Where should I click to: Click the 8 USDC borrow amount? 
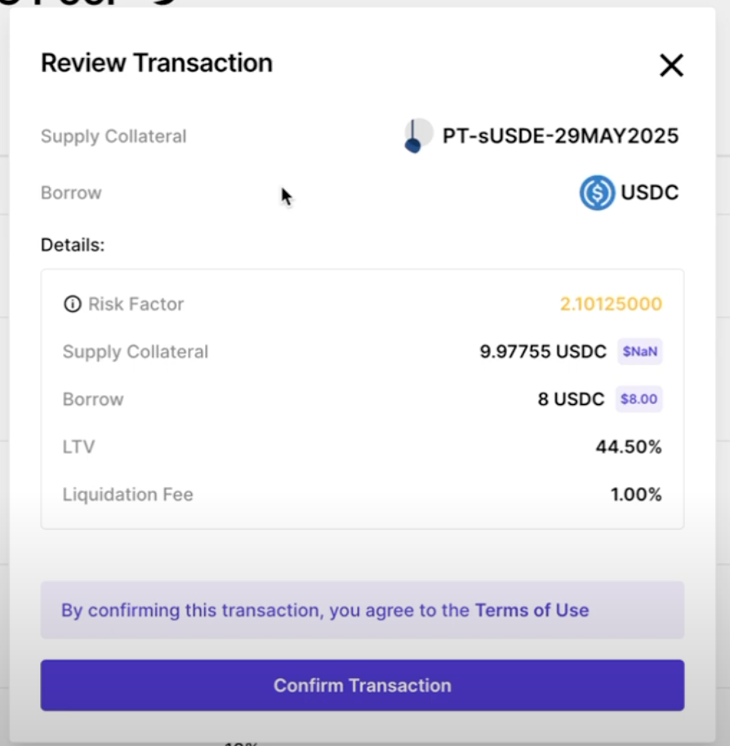571,399
